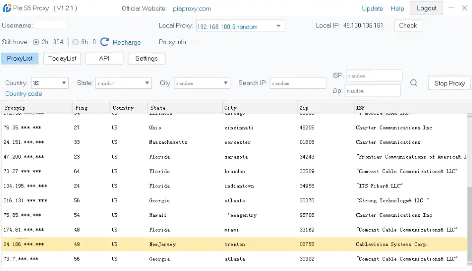Open the Update link

tap(372, 9)
